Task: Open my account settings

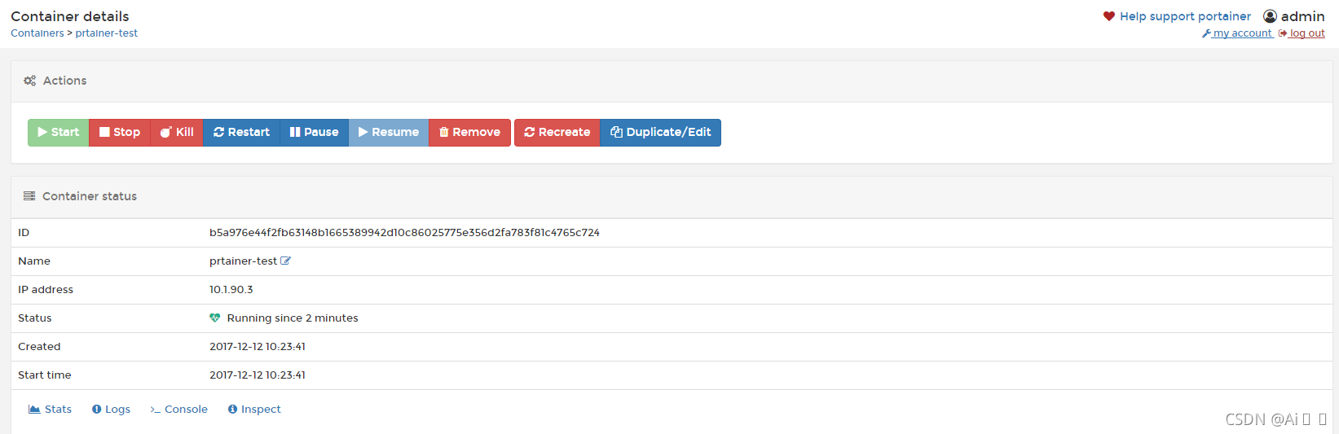Action: [x=1237, y=33]
